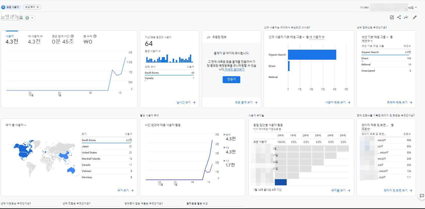Select Japan row in country table
Screen dimensions: 425x209
pos(107,146)
